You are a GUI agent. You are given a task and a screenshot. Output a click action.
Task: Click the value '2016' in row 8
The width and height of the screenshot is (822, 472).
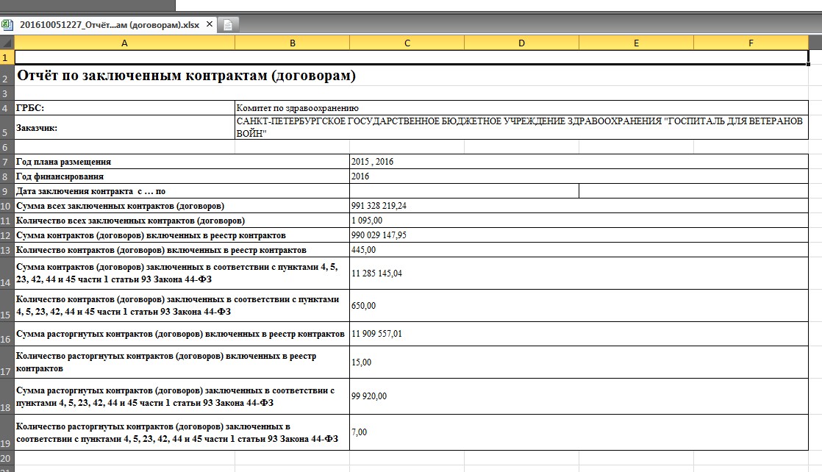[x=360, y=176]
